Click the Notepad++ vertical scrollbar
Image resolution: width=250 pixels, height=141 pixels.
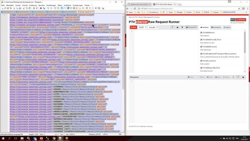point(123,53)
